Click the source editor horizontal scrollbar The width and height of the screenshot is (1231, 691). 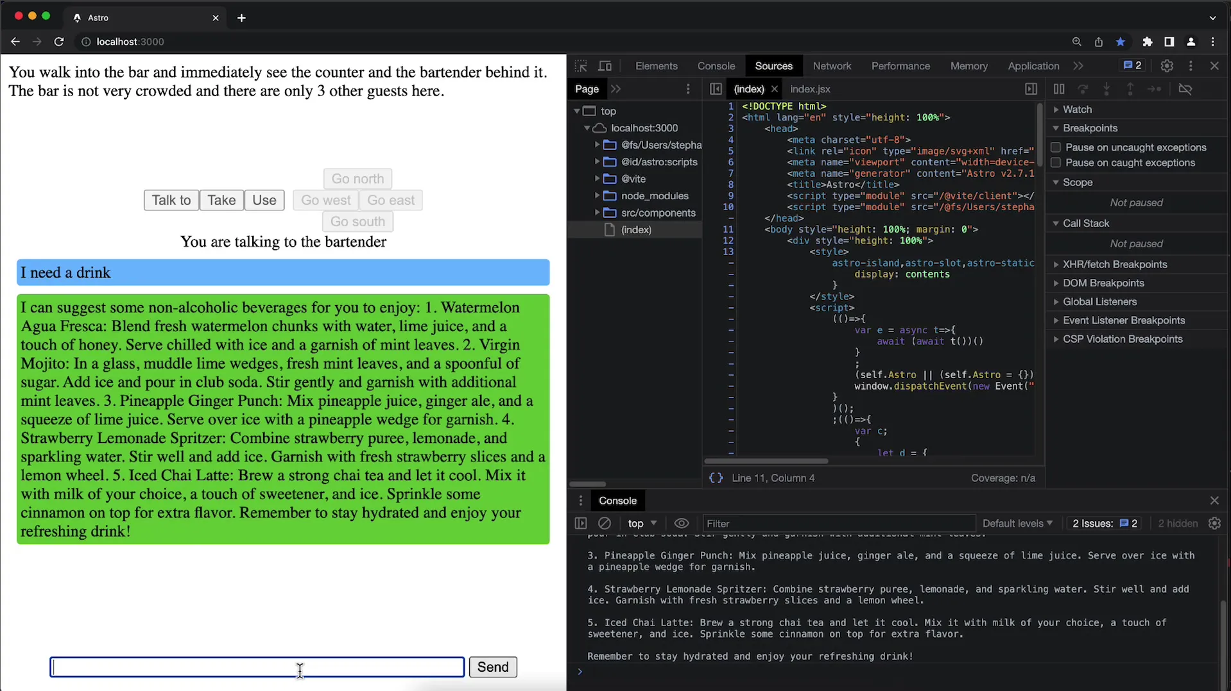coord(766,461)
